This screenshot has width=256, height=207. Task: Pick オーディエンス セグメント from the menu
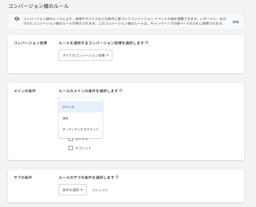click(x=80, y=129)
